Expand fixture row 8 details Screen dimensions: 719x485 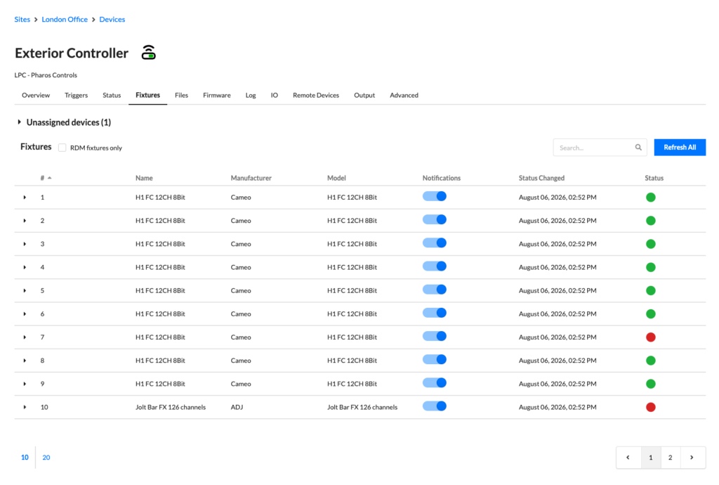tap(25, 361)
